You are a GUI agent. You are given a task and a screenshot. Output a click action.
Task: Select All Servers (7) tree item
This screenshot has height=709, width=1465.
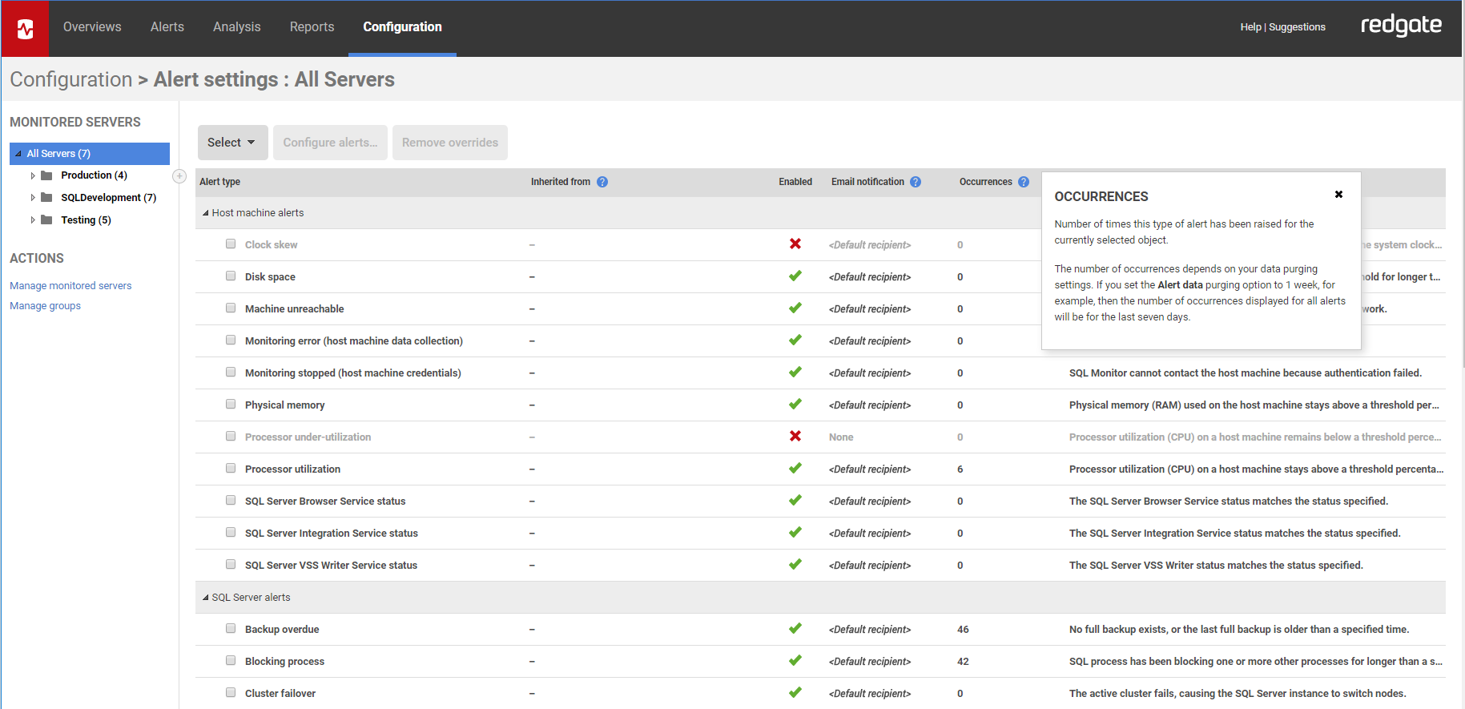point(90,154)
